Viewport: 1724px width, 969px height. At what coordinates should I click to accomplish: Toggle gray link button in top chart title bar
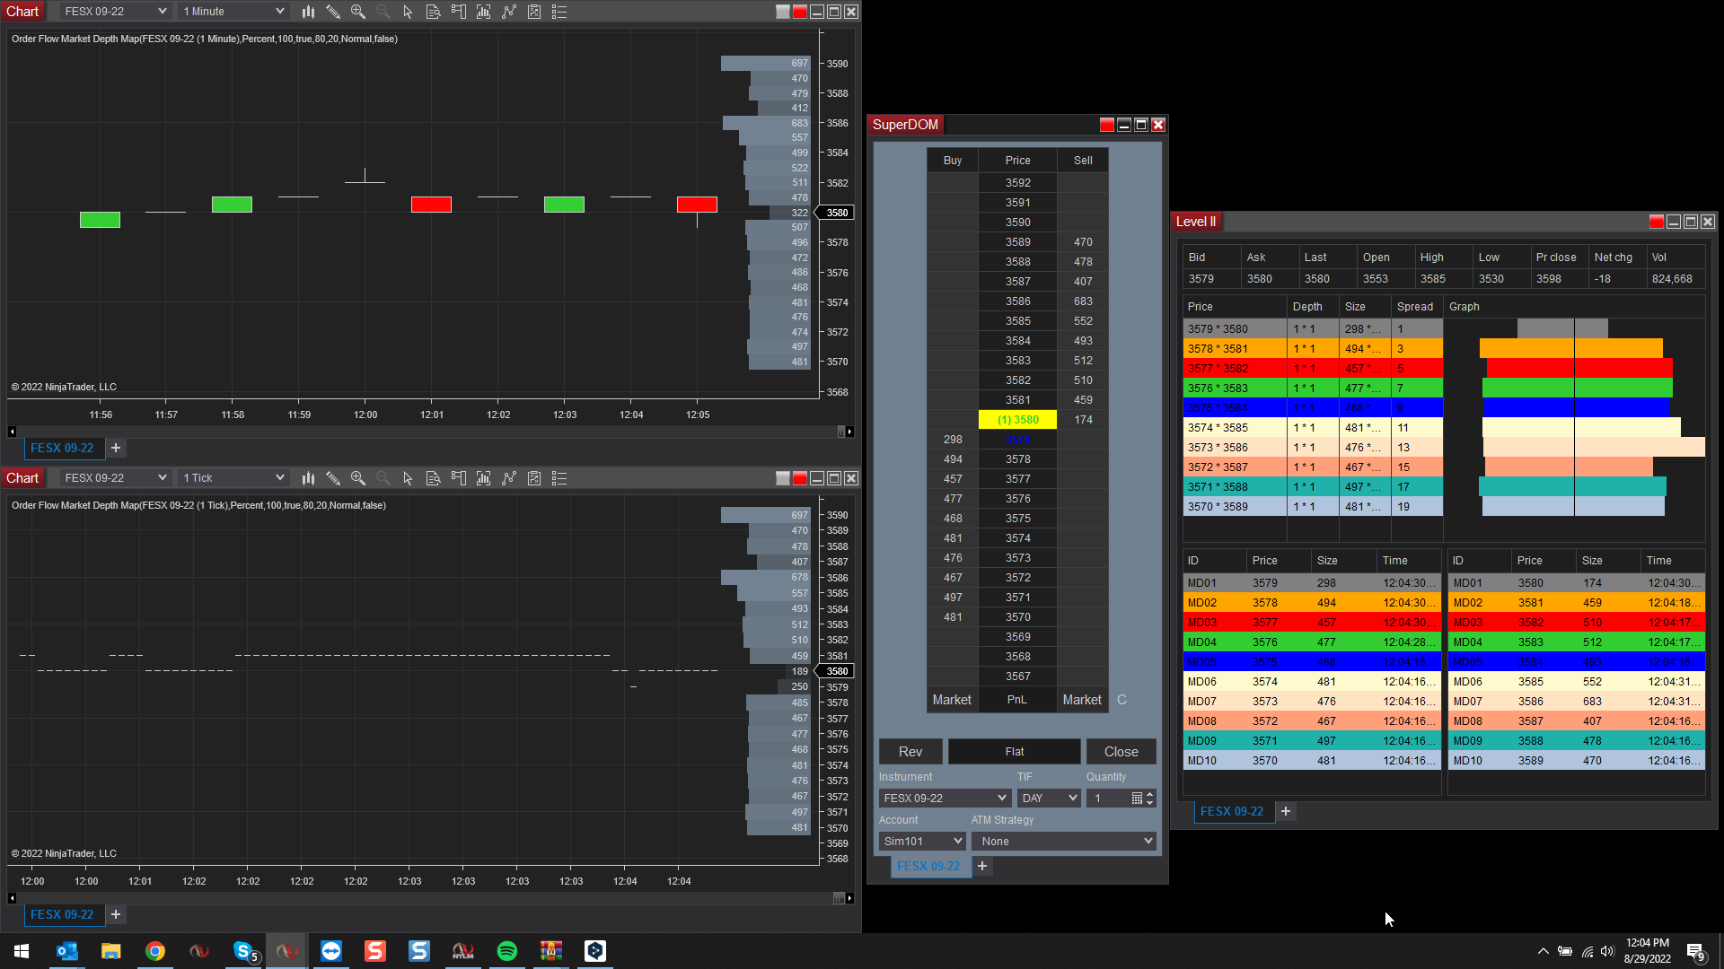[783, 12]
